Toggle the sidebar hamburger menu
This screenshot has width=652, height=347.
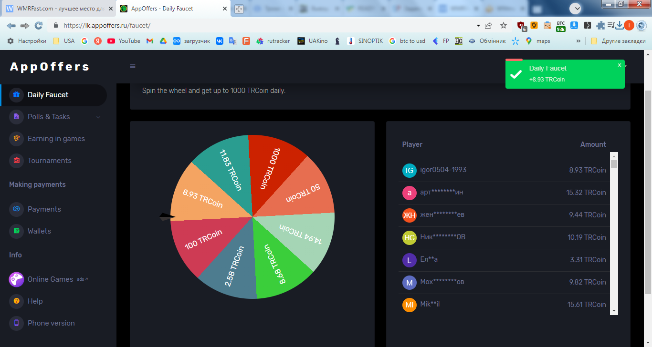(x=133, y=66)
